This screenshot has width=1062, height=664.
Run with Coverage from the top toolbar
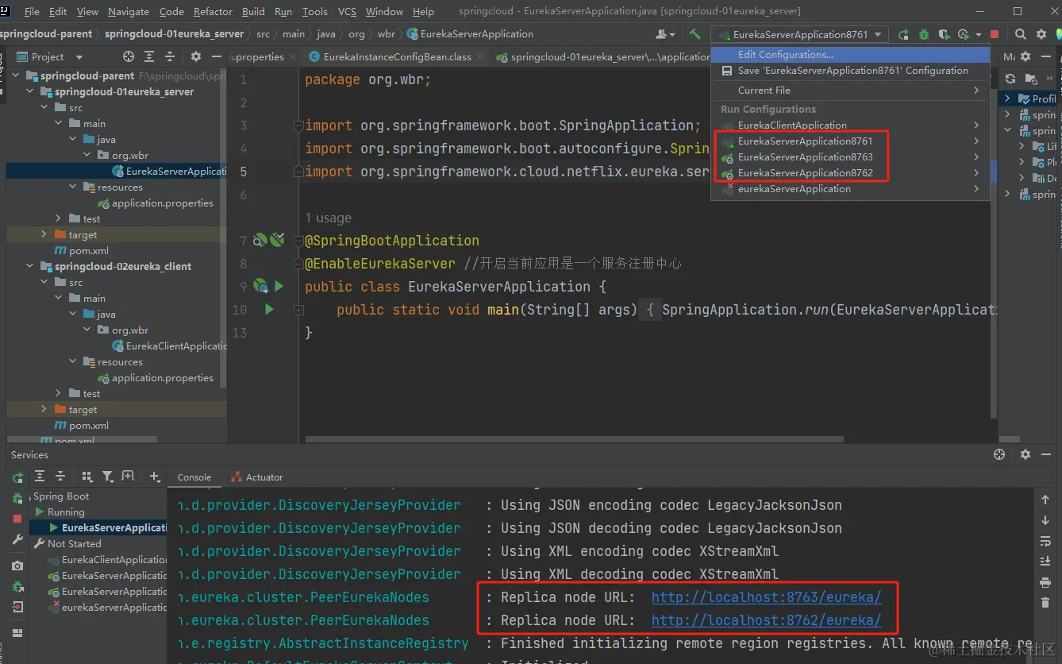tap(944, 34)
